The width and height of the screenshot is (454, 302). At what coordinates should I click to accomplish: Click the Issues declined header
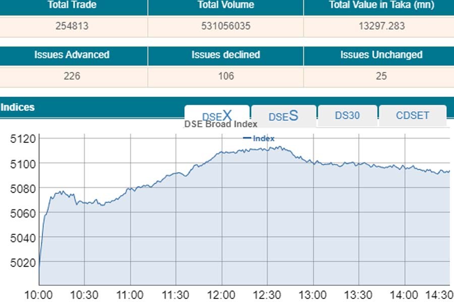pos(226,55)
